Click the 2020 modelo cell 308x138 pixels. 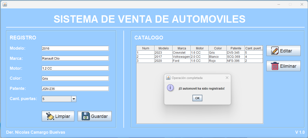click(163, 61)
